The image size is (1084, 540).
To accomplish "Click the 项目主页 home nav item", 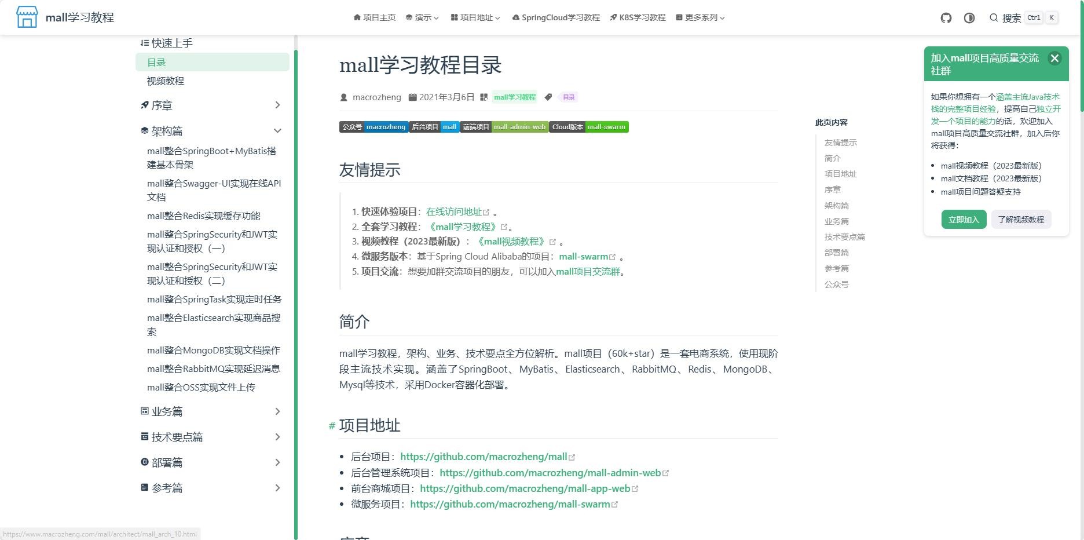I will 375,17.
